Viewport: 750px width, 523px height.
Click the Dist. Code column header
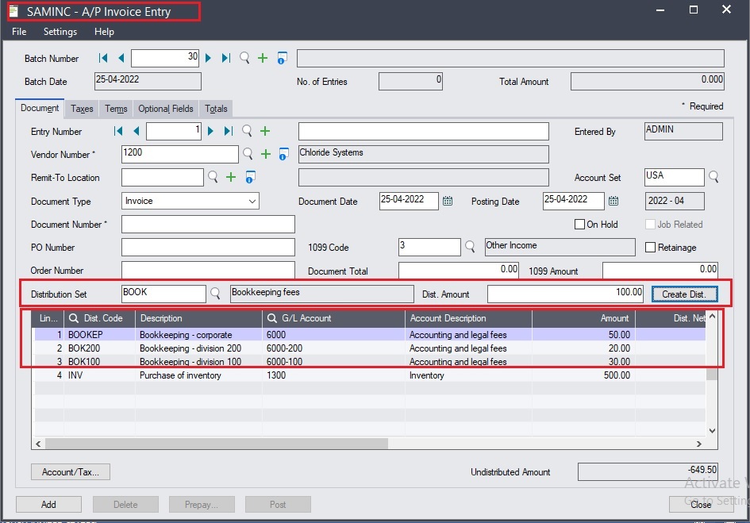[x=99, y=318]
